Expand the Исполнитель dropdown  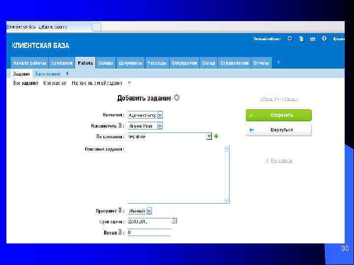pos(160,126)
